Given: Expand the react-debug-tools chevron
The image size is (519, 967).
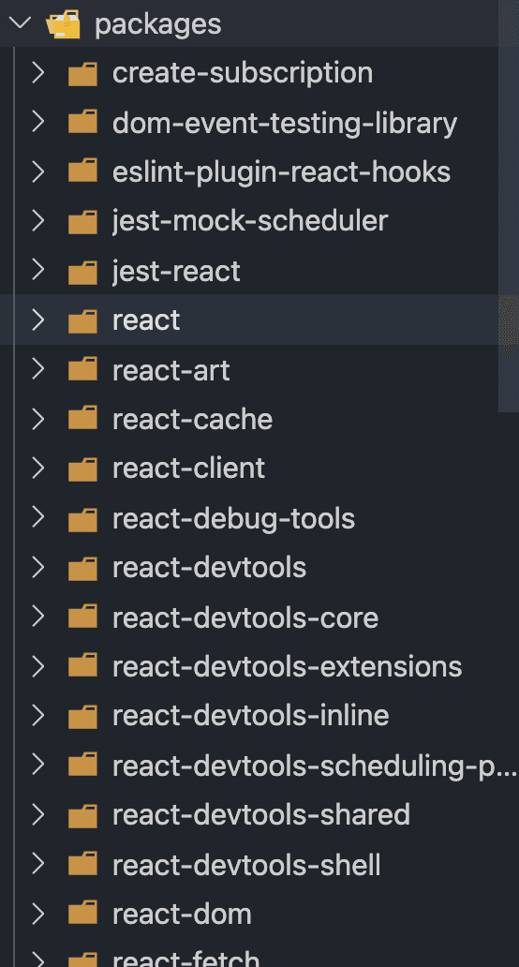Looking at the screenshot, I should tap(37, 518).
